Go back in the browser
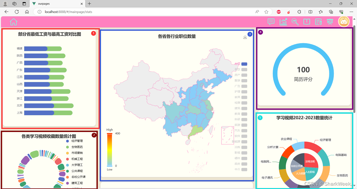Screen dimensions: 357x189 click(x=6, y=12)
